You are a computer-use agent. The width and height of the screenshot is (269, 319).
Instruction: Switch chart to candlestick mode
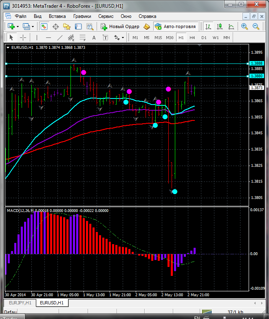(220, 26)
